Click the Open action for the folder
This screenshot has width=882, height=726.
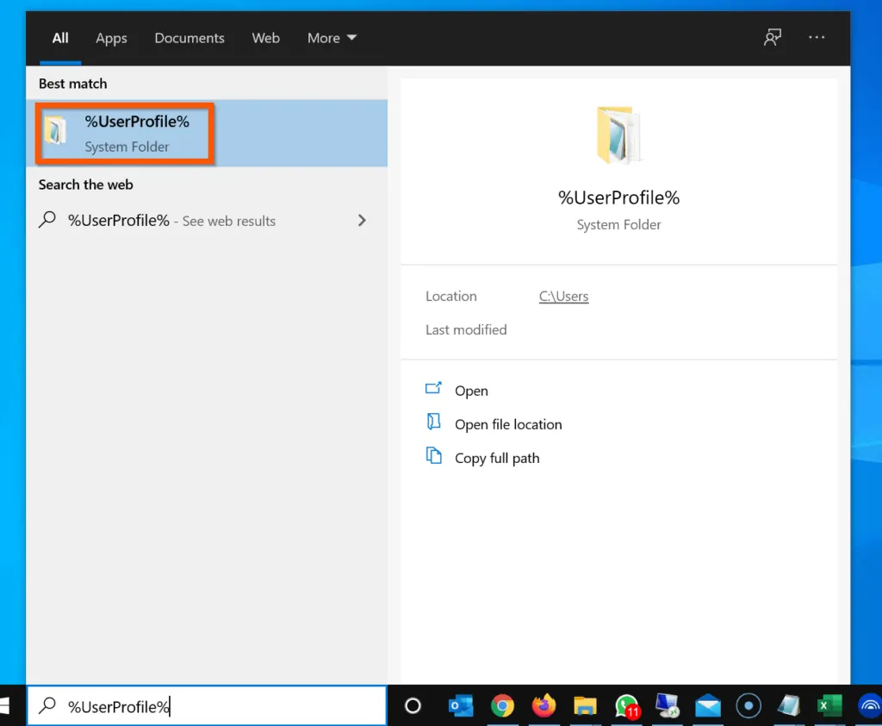point(471,390)
